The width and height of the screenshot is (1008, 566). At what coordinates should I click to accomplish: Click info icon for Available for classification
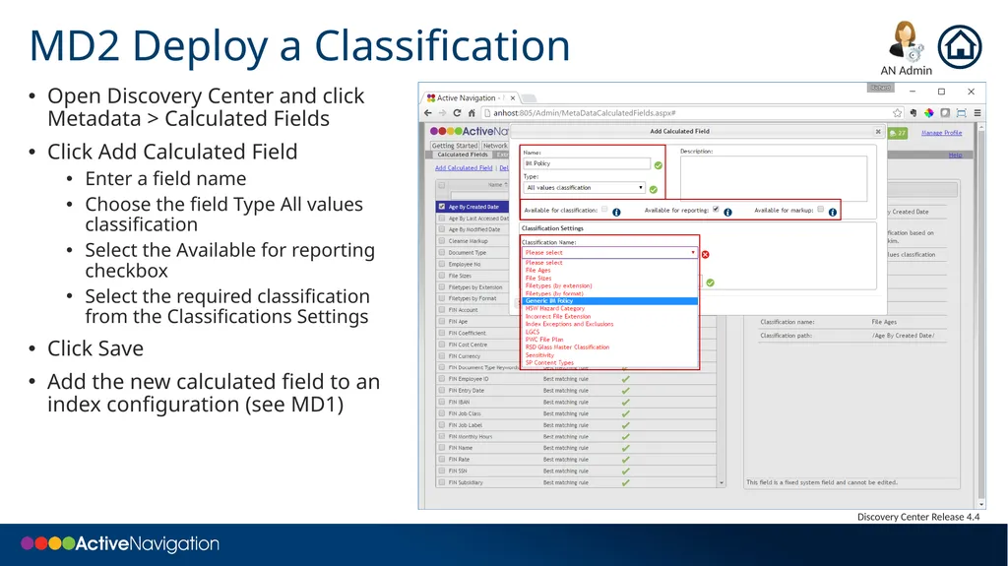tap(616, 213)
